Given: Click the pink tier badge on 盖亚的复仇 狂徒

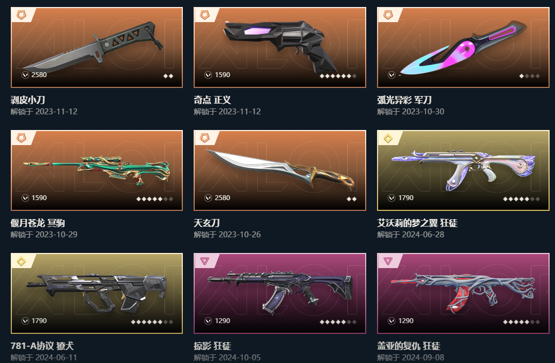Looking at the screenshot, I should click(x=388, y=261).
